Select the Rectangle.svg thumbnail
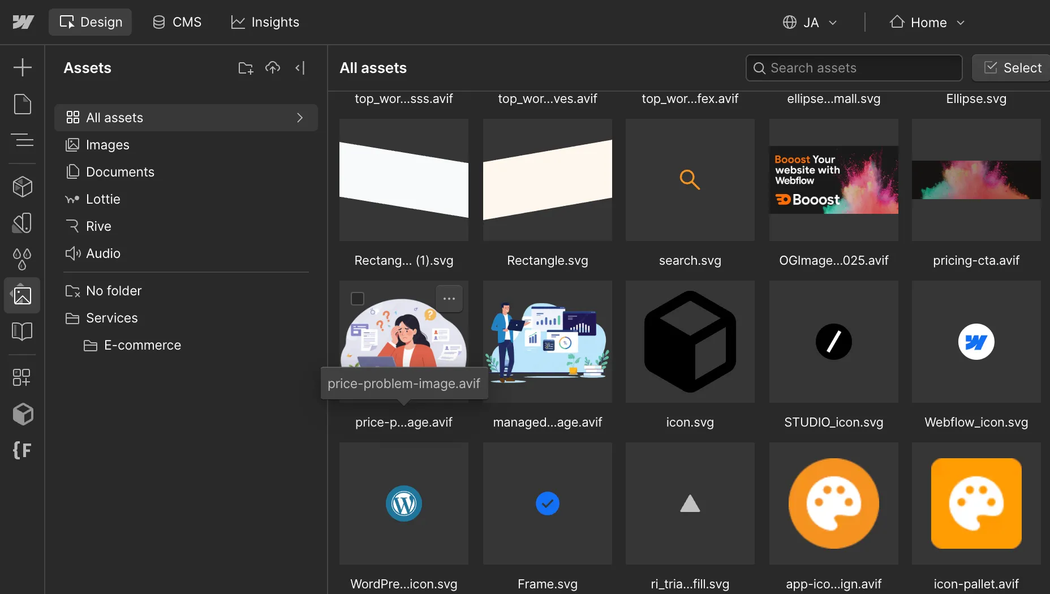Image resolution: width=1050 pixels, height=594 pixels. click(548, 180)
